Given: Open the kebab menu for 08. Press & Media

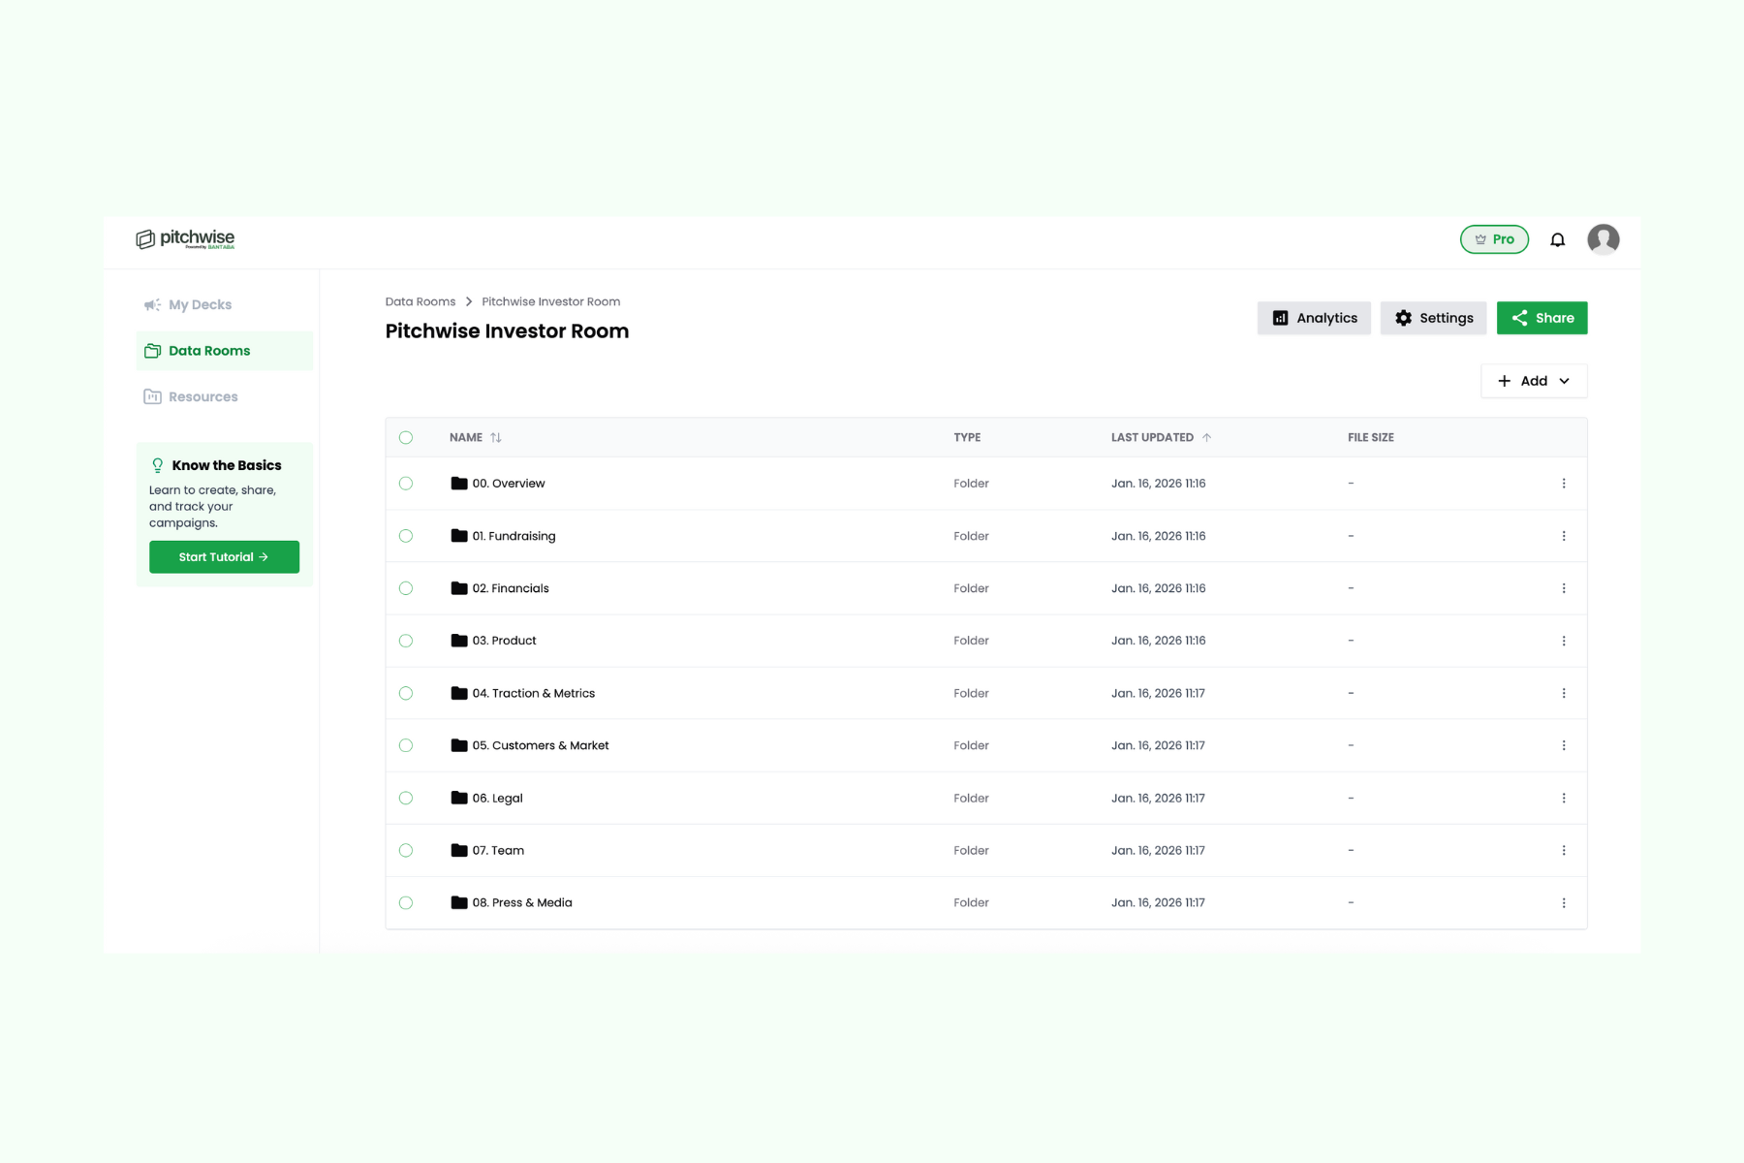Looking at the screenshot, I should [x=1563, y=902].
